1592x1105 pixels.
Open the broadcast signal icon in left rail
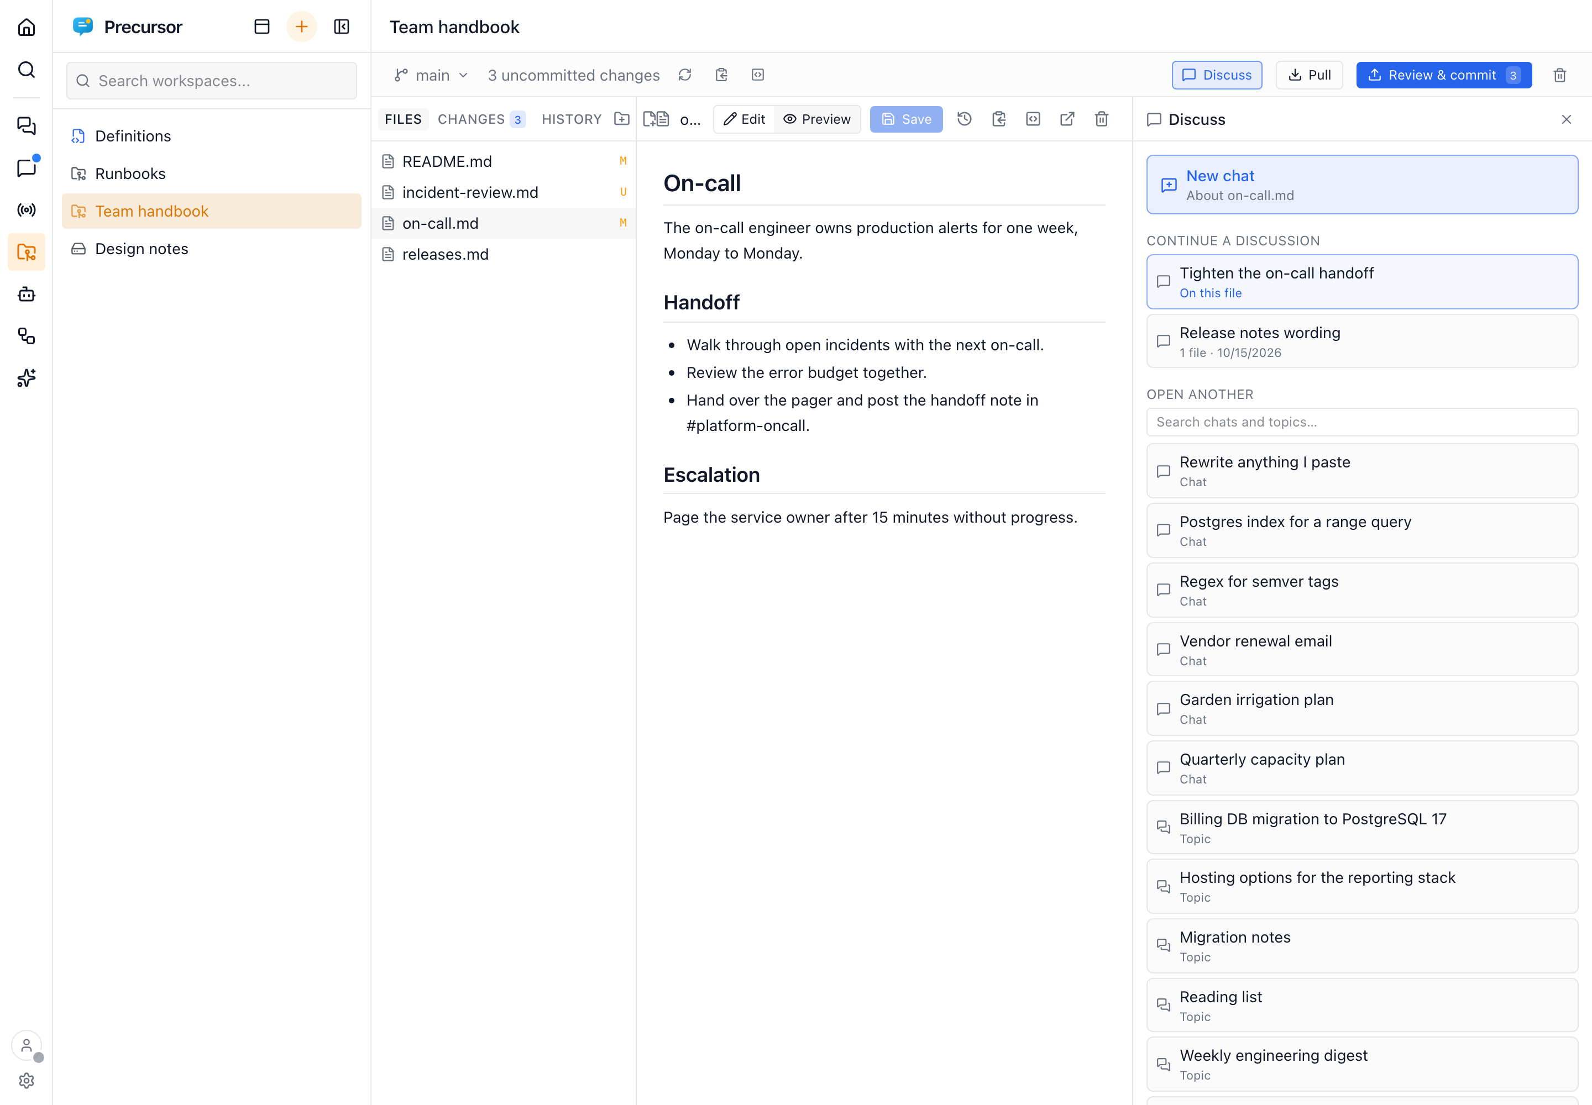[27, 210]
